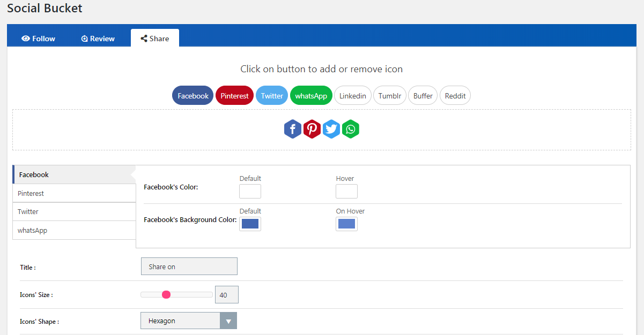Open Facebook's default background color swatch
The height and width of the screenshot is (335, 644).
click(x=250, y=224)
